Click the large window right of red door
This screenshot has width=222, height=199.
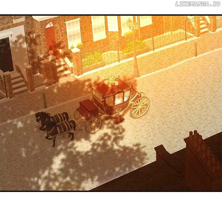click(73, 32)
